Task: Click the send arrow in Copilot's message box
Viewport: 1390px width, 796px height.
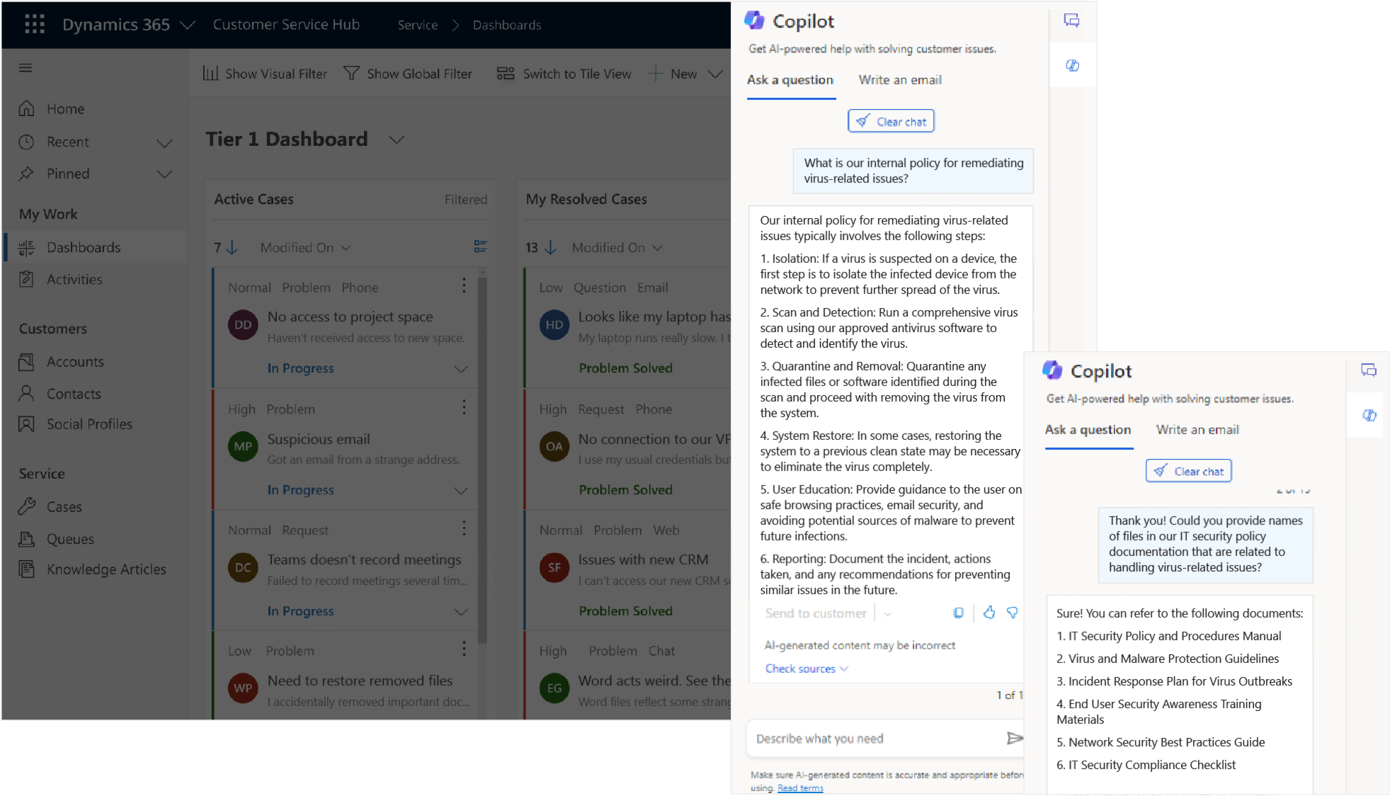Action: [1015, 738]
